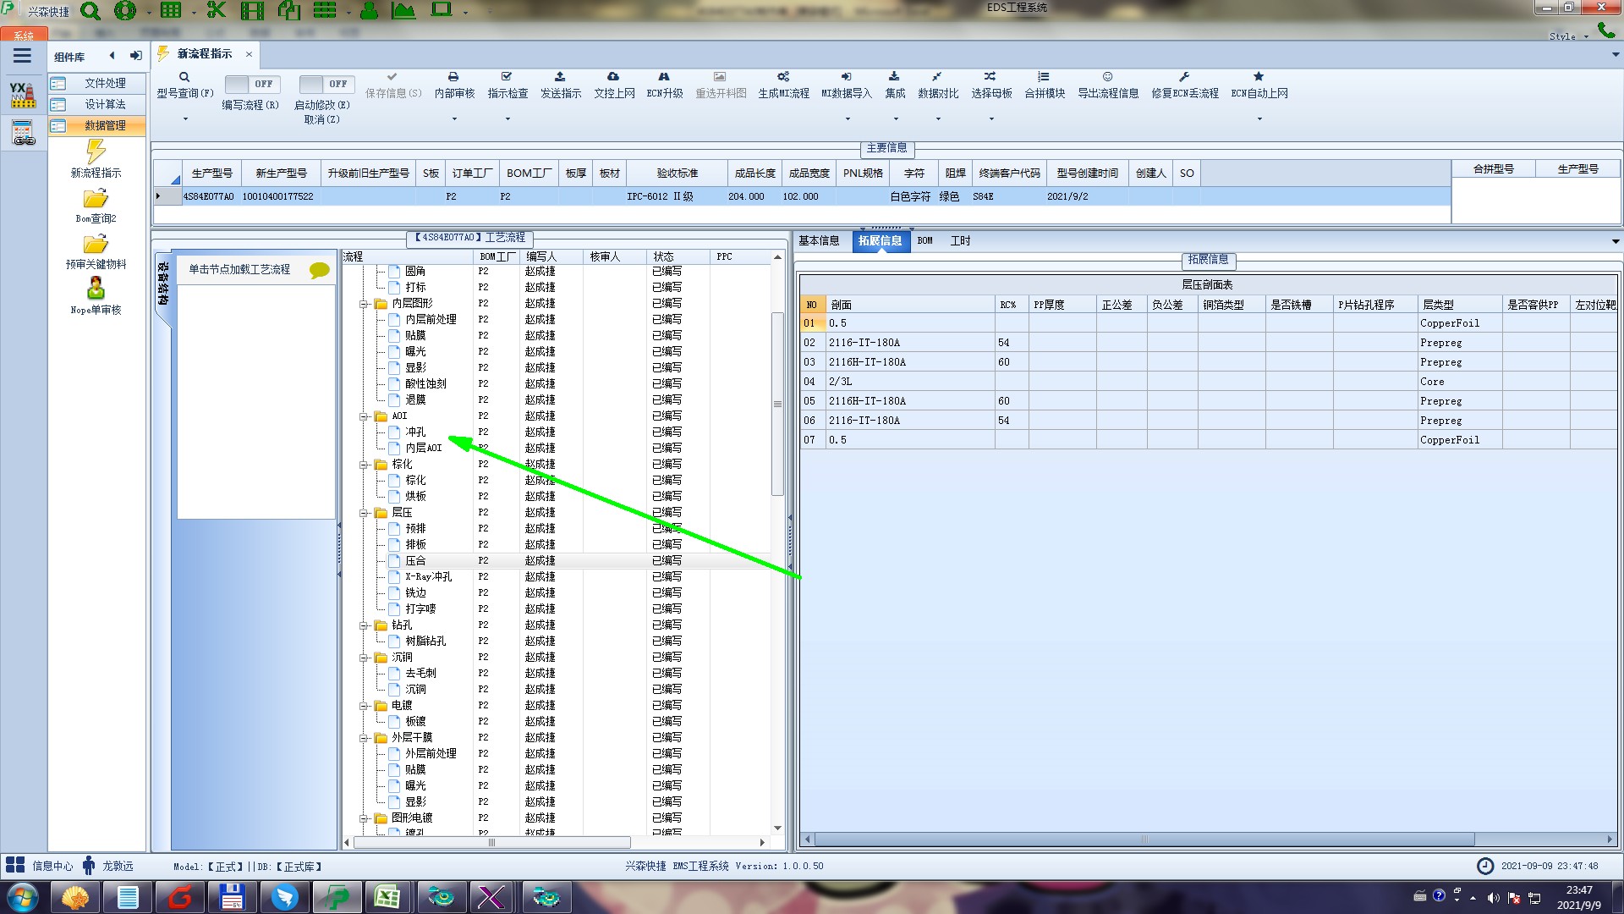Click the 导出流程信息 smiley icon
The height and width of the screenshot is (914, 1624).
(1107, 77)
